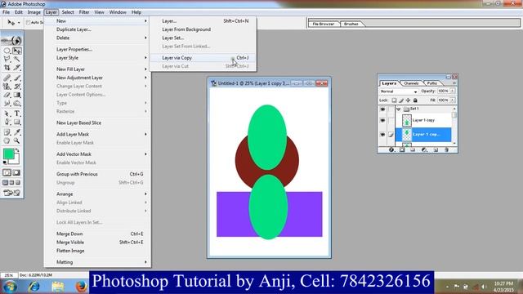Choose Flatten Image
The width and height of the screenshot is (523, 294).
click(x=97, y=251)
